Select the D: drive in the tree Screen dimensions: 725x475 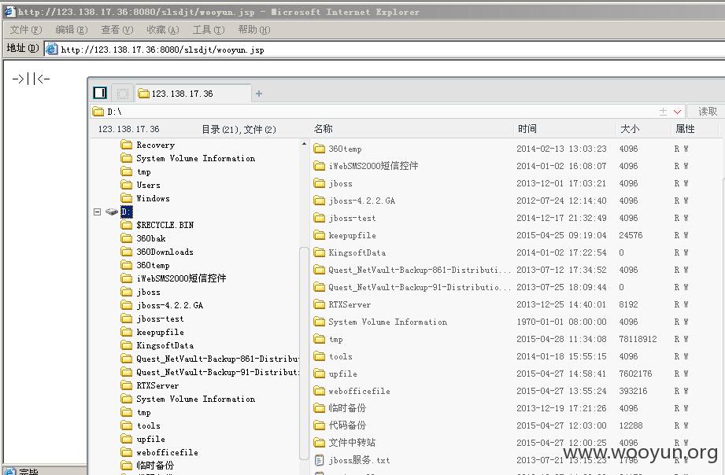click(127, 212)
